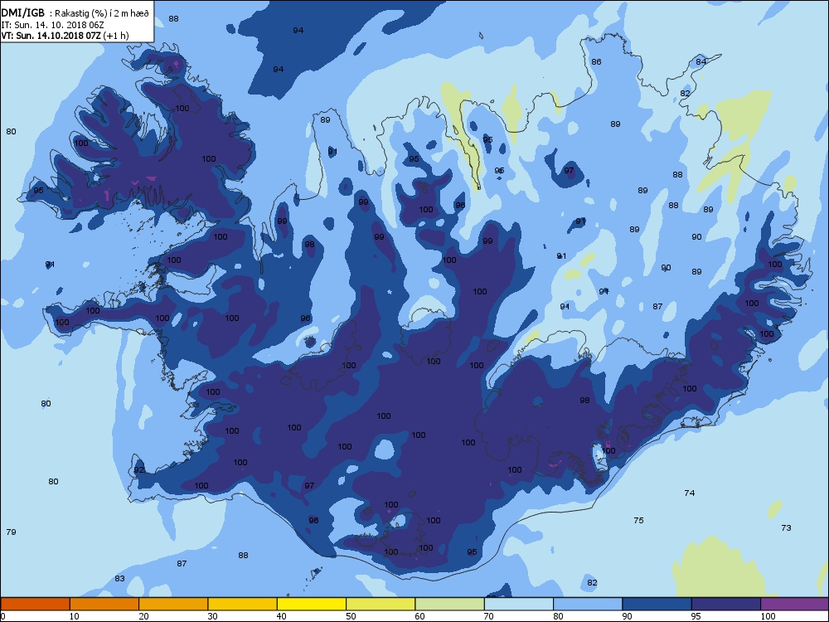This screenshot has width=829, height=622.
Task: Click the '84' humidity value on the map
Action: [701, 62]
